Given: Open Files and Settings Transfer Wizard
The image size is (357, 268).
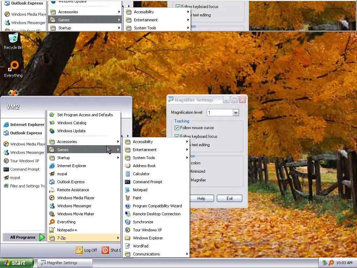Looking at the screenshot, I should coord(24,186).
